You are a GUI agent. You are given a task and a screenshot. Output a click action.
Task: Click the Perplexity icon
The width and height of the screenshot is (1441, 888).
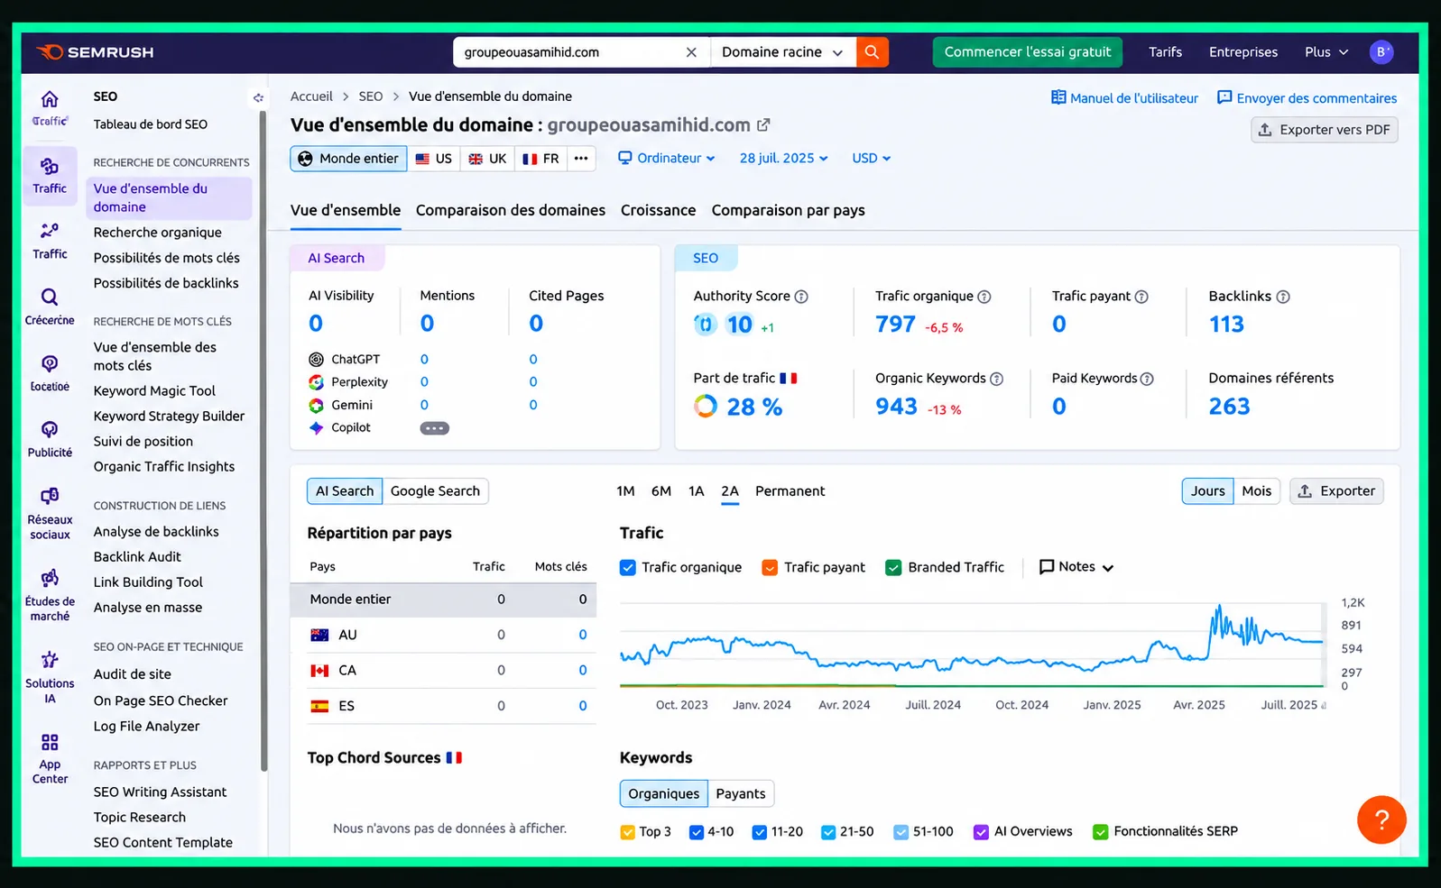(316, 382)
